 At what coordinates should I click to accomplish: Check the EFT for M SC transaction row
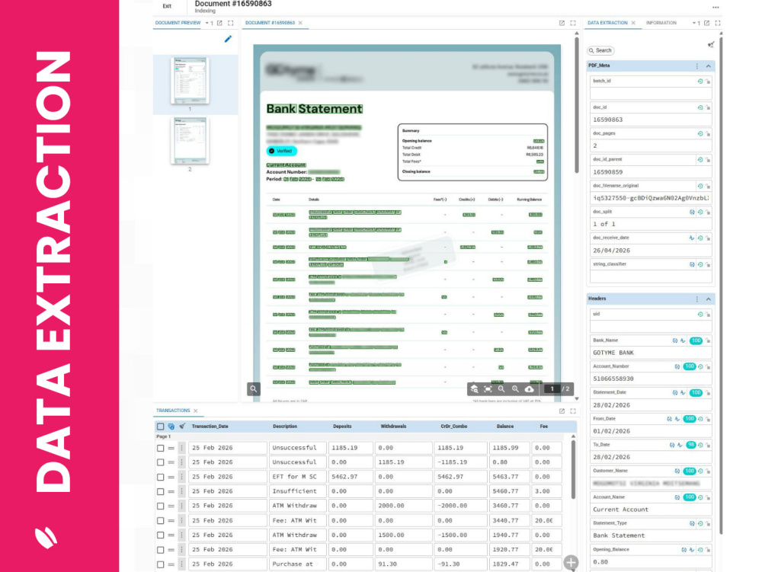160,478
